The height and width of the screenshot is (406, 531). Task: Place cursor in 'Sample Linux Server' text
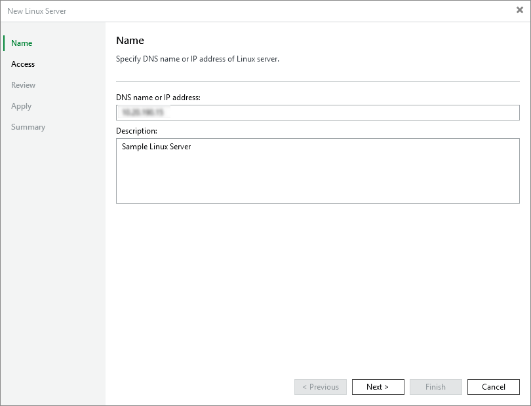(156, 147)
